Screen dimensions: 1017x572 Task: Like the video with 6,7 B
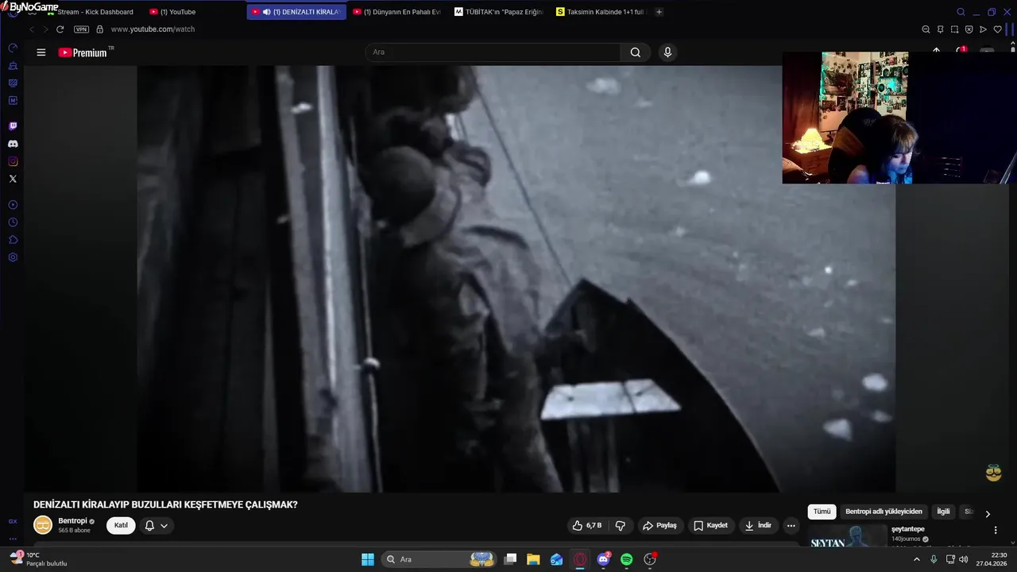click(x=587, y=525)
